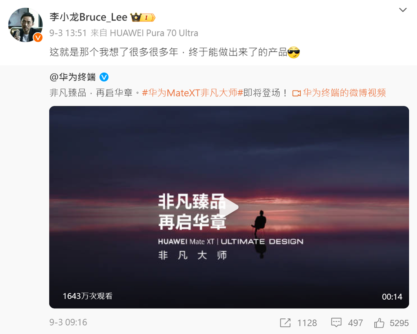Click the 9-3 13:51 post timestamp
Image resolution: width=417 pixels, height=334 pixels.
68,33
